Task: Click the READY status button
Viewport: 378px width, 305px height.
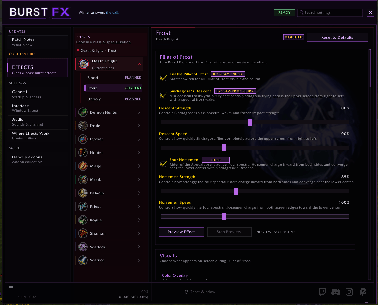Action: point(285,12)
